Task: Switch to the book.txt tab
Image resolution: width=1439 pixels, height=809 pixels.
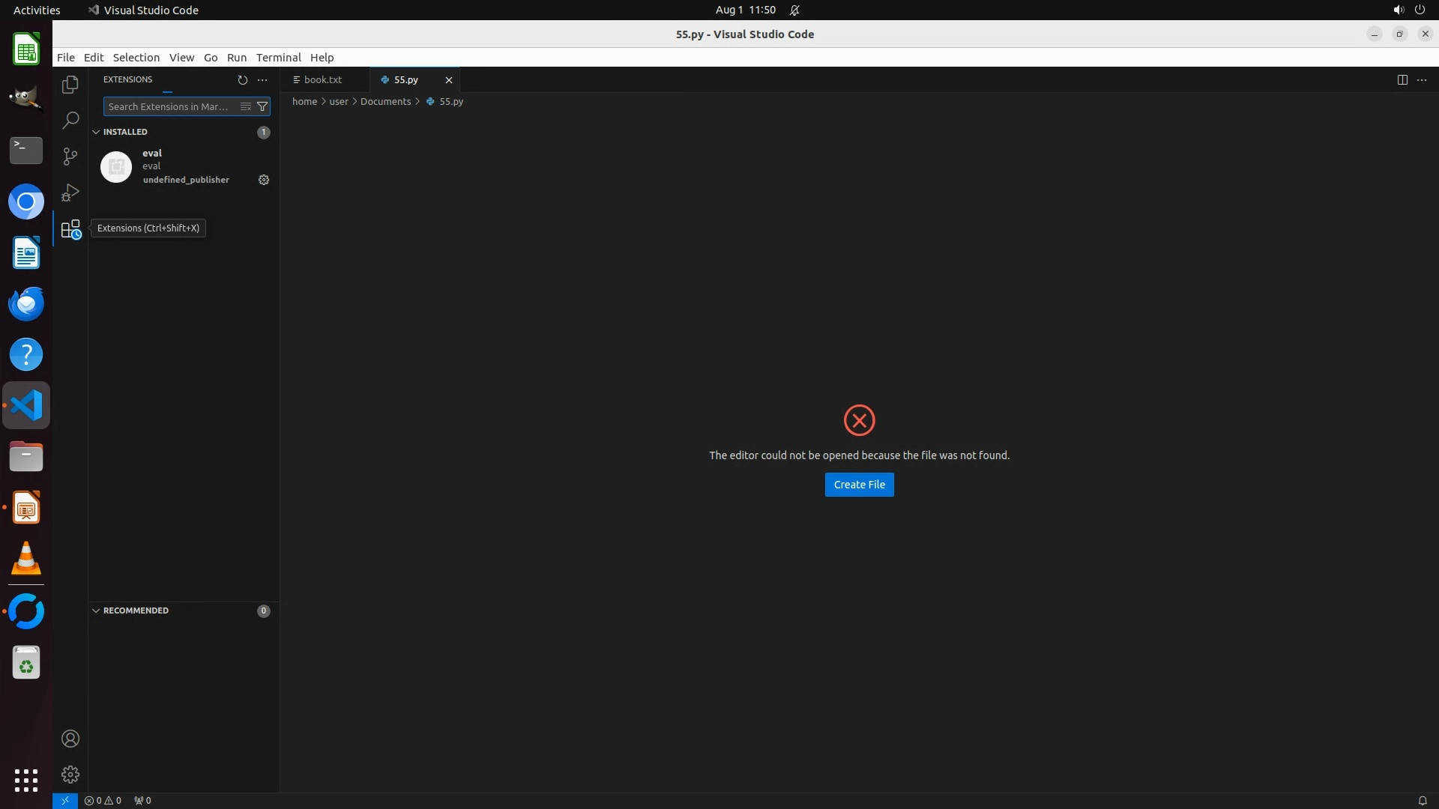Action: pyautogui.click(x=322, y=79)
